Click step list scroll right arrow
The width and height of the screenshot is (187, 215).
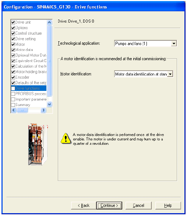43,110
